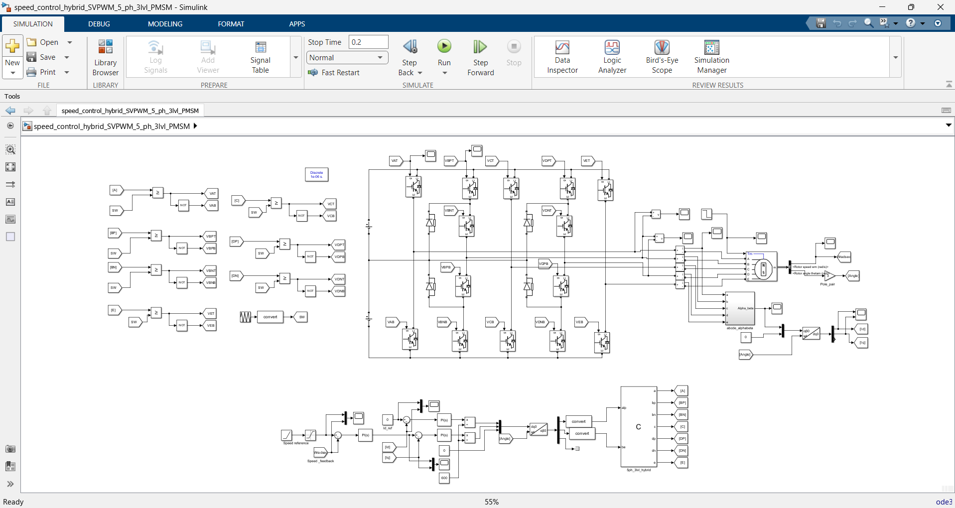Image resolution: width=955 pixels, height=508 pixels.
Task: Click the Annotation text tool in palette
Action: 10,202
